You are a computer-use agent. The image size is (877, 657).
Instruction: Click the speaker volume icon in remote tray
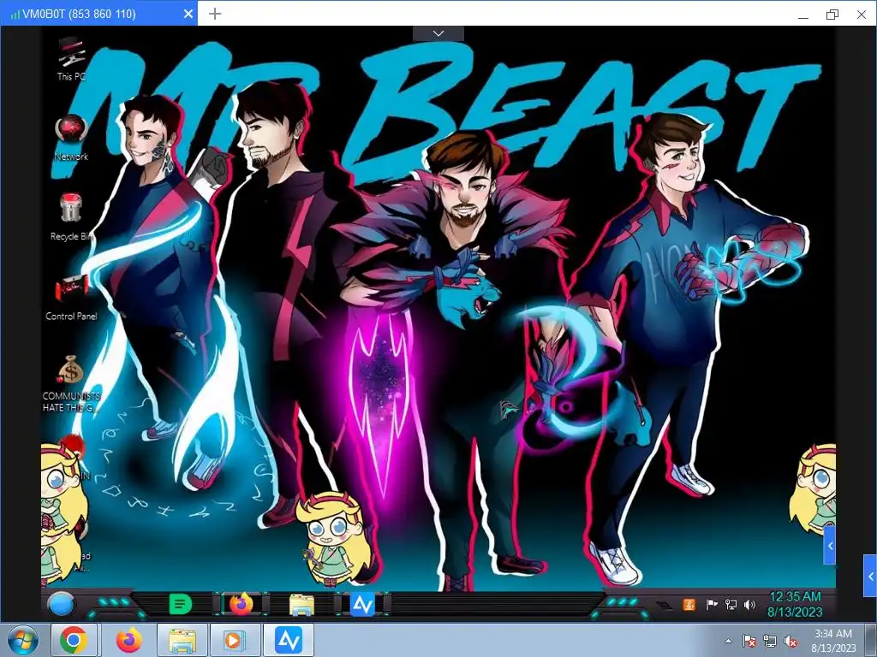coord(749,605)
